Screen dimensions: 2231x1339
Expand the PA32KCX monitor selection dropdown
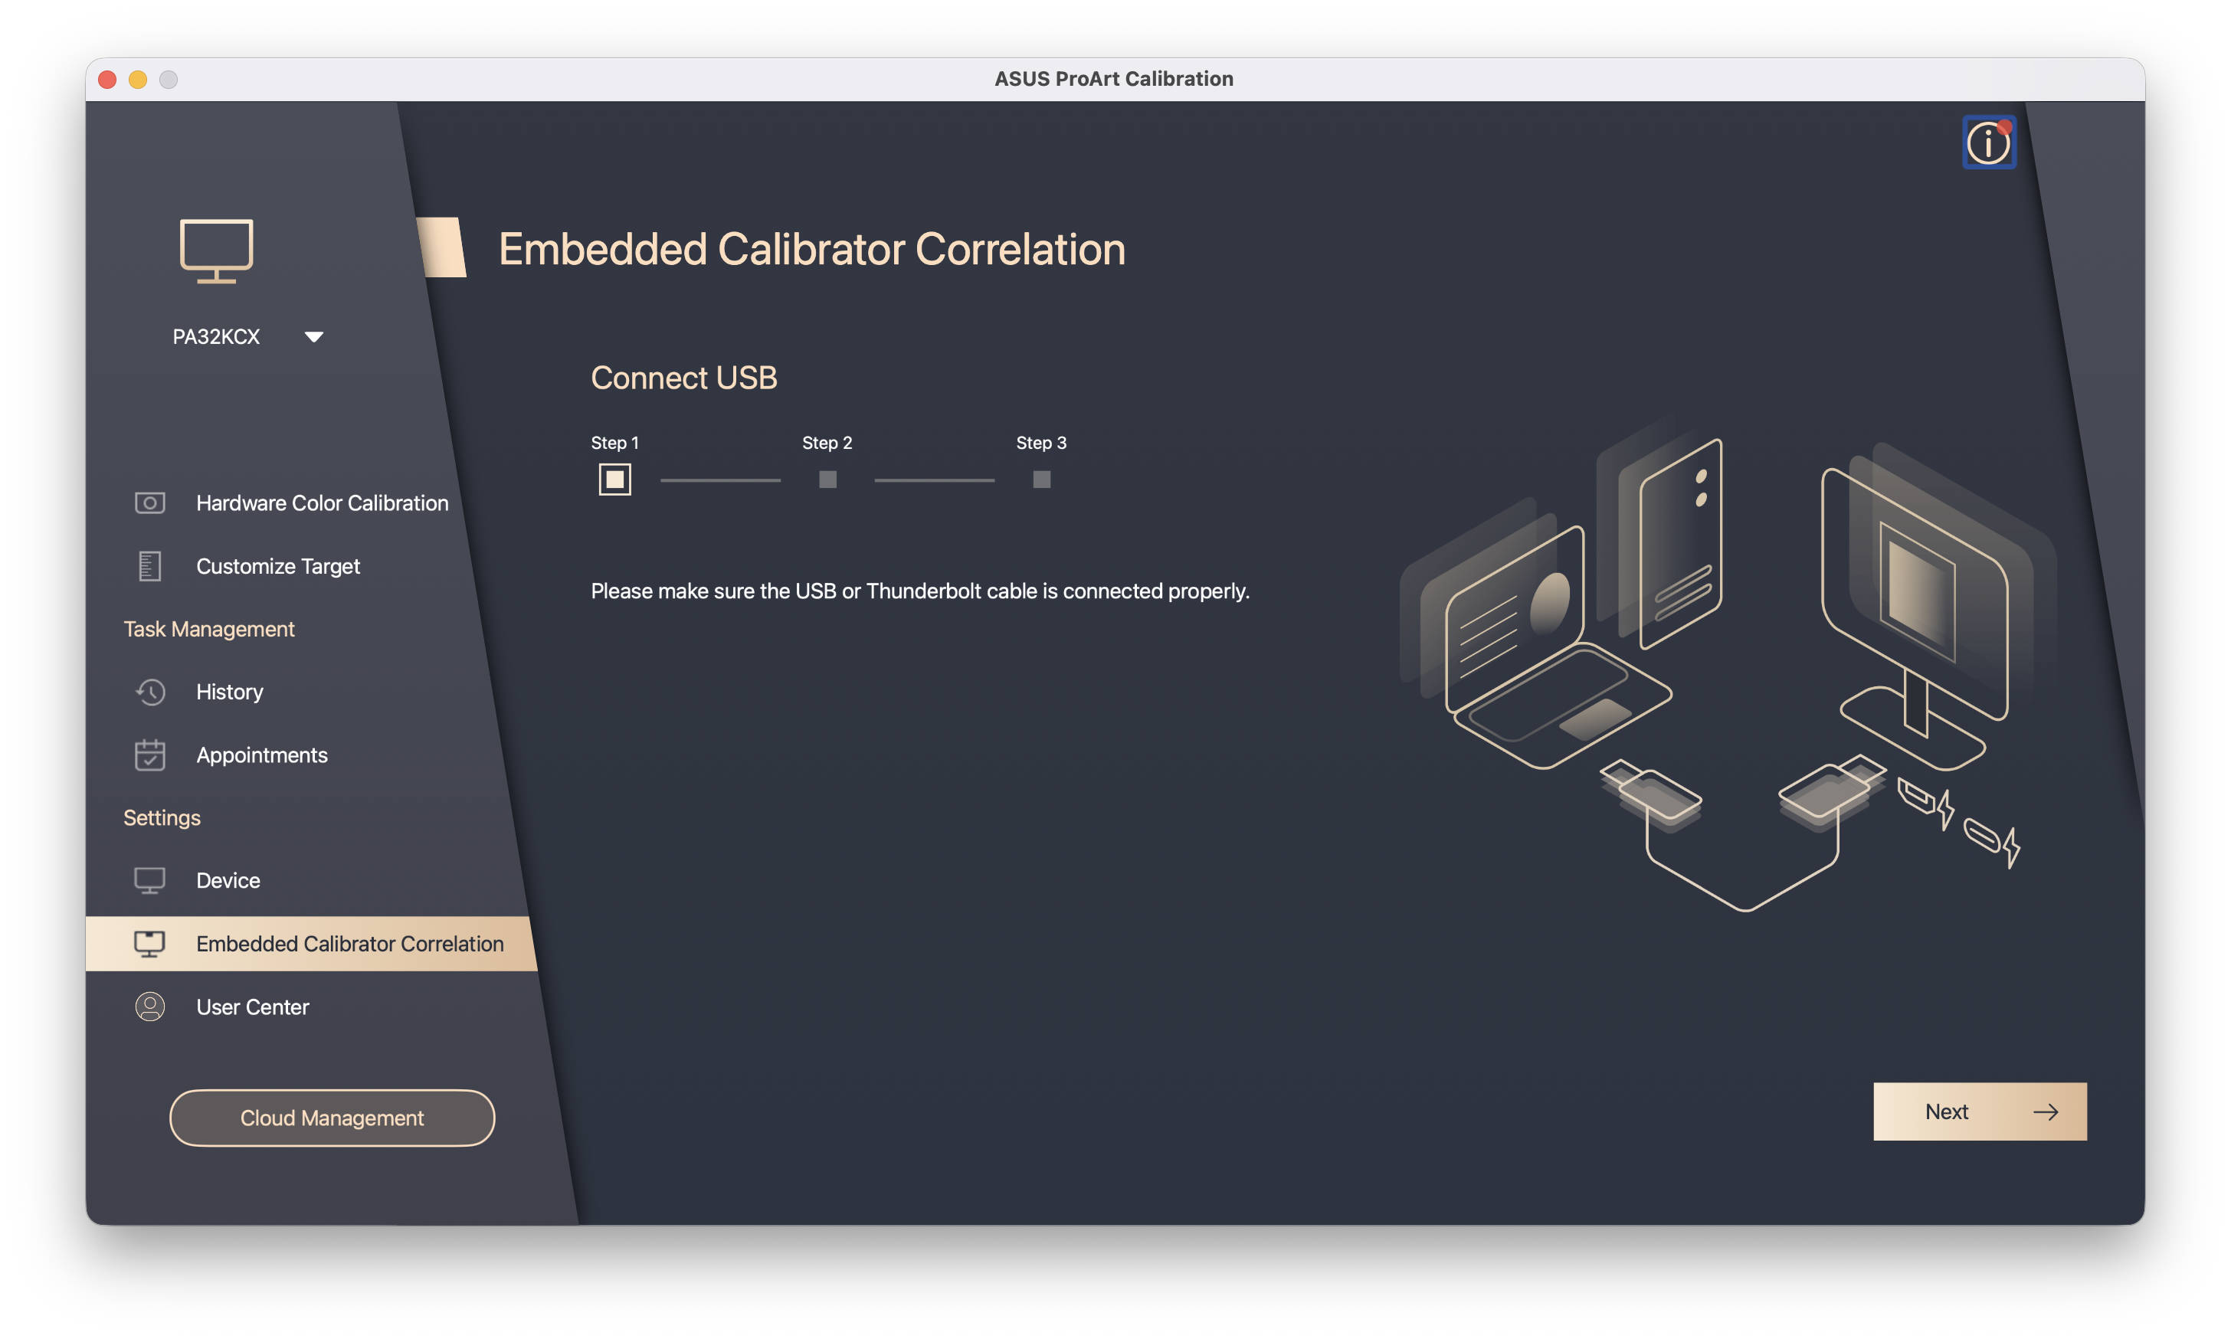(314, 336)
